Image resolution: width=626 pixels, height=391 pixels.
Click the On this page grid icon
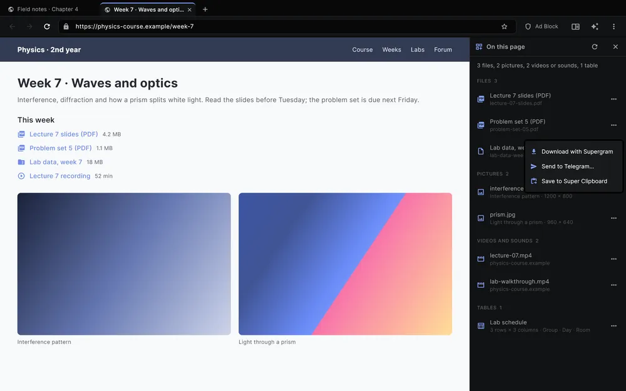pos(479,47)
